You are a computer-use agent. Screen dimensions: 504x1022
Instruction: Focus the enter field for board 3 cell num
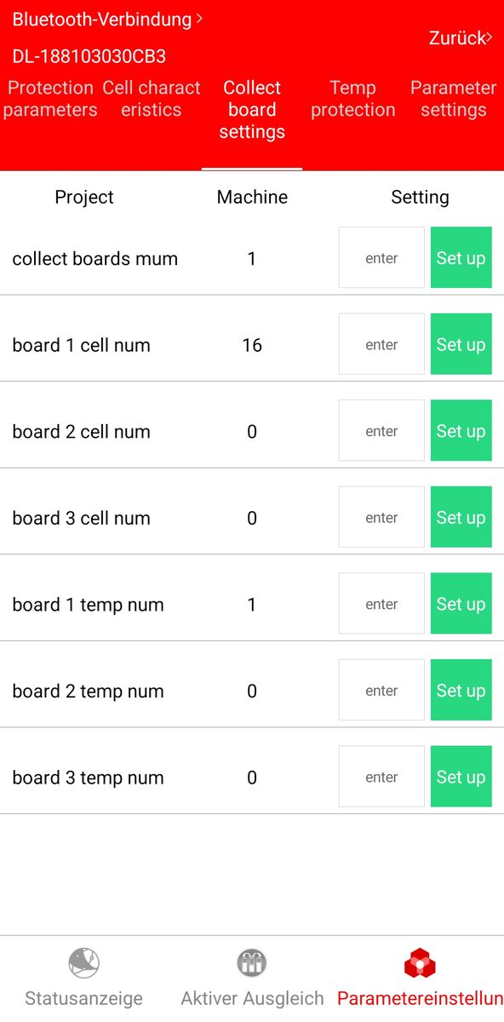point(381,517)
